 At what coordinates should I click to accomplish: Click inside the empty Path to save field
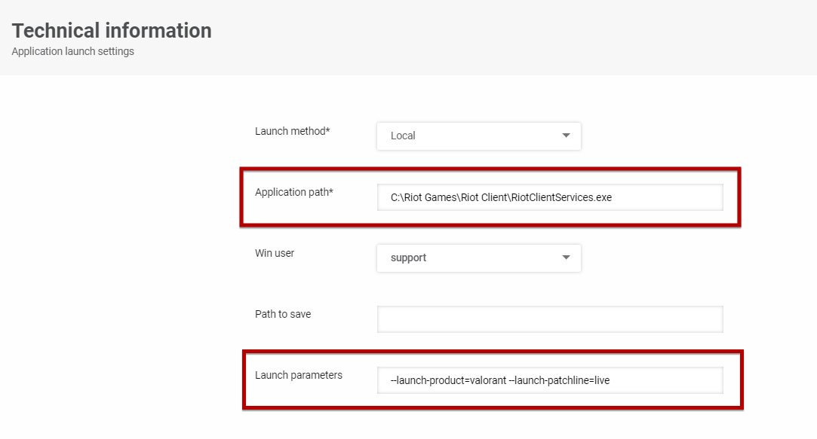[x=549, y=319]
